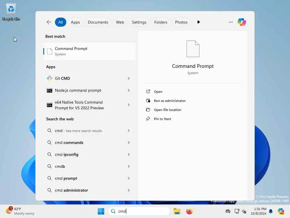This screenshot has height=218, width=290.
Task: Expand 'cmd ipconfig' suggestion chevron
Action: pyautogui.click(x=129, y=154)
